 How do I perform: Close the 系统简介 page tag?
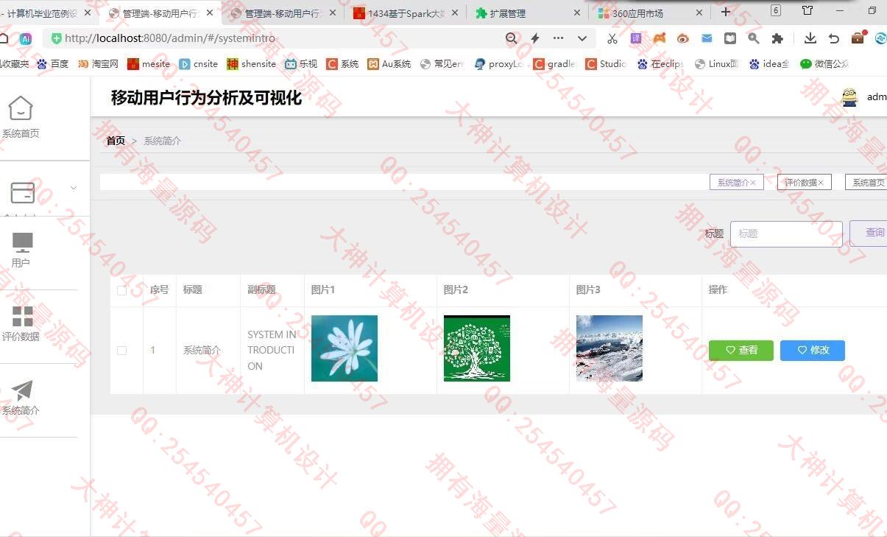pyautogui.click(x=753, y=183)
